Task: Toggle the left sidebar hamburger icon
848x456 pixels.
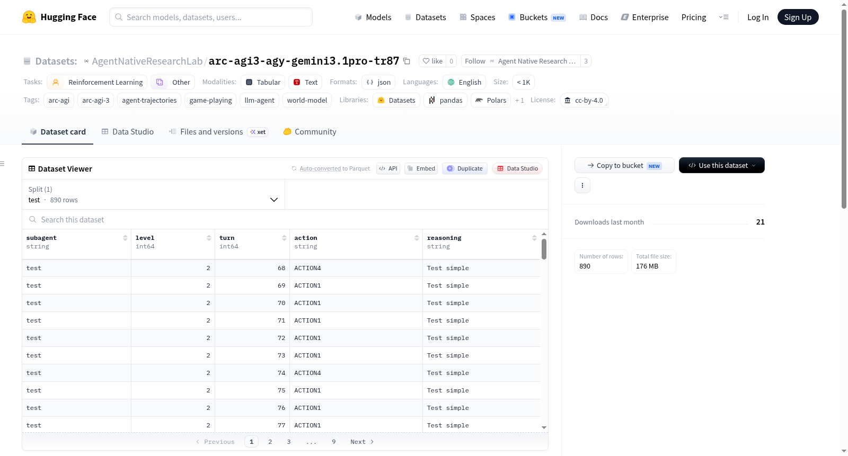Action: click(x=2, y=164)
